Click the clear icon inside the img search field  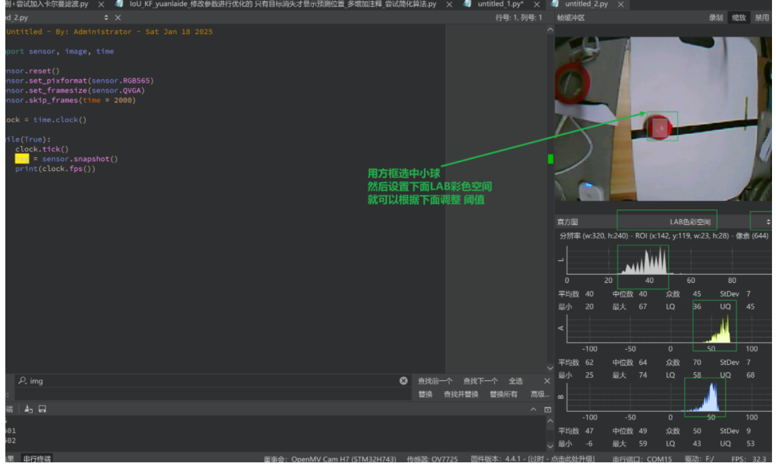[x=403, y=380]
